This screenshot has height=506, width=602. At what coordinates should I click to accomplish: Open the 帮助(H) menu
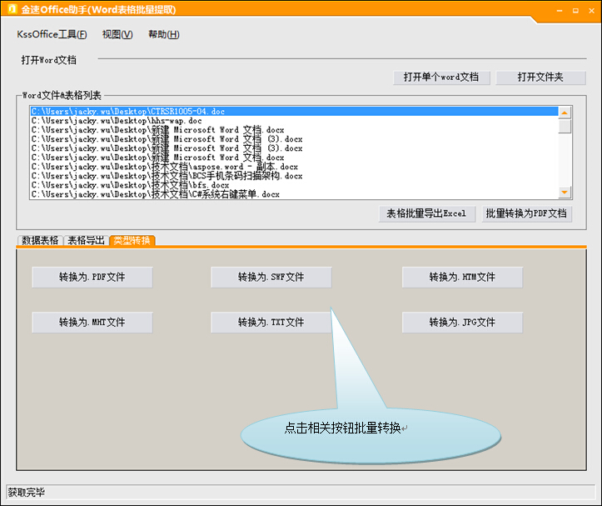(164, 35)
